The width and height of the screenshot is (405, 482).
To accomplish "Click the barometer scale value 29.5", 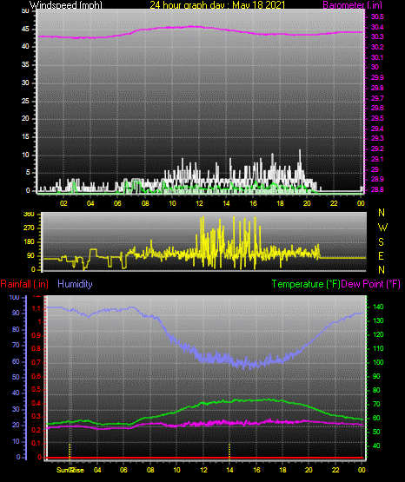I will point(377,118).
